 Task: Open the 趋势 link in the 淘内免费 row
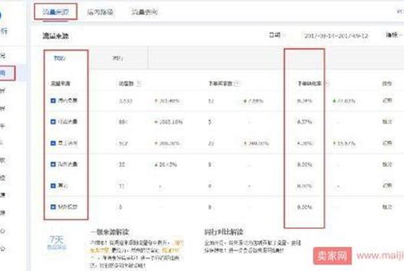coord(387,100)
